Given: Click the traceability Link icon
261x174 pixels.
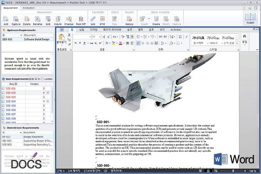Looking at the screenshot, I should (93, 19).
